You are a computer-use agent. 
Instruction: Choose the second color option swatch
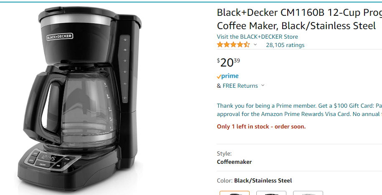(271, 193)
